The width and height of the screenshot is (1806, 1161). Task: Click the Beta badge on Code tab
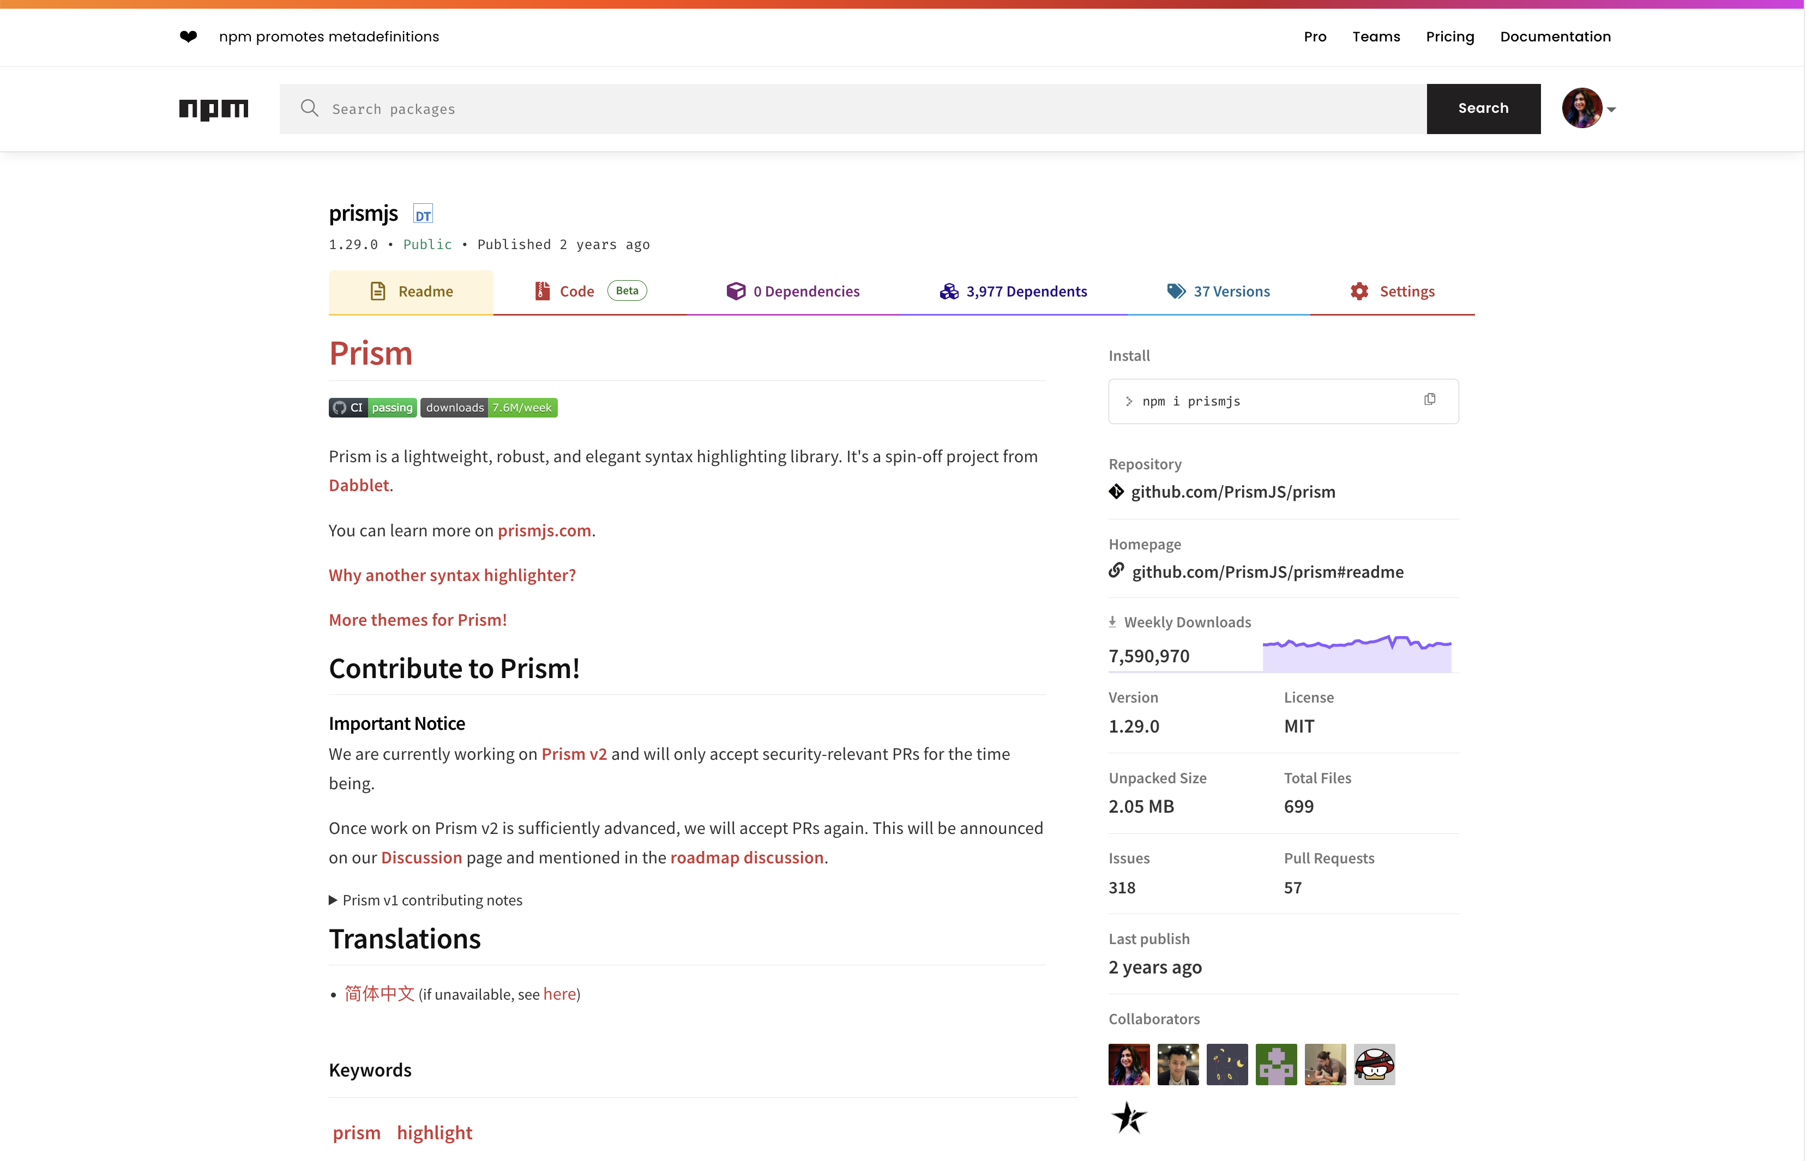click(x=627, y=291)
